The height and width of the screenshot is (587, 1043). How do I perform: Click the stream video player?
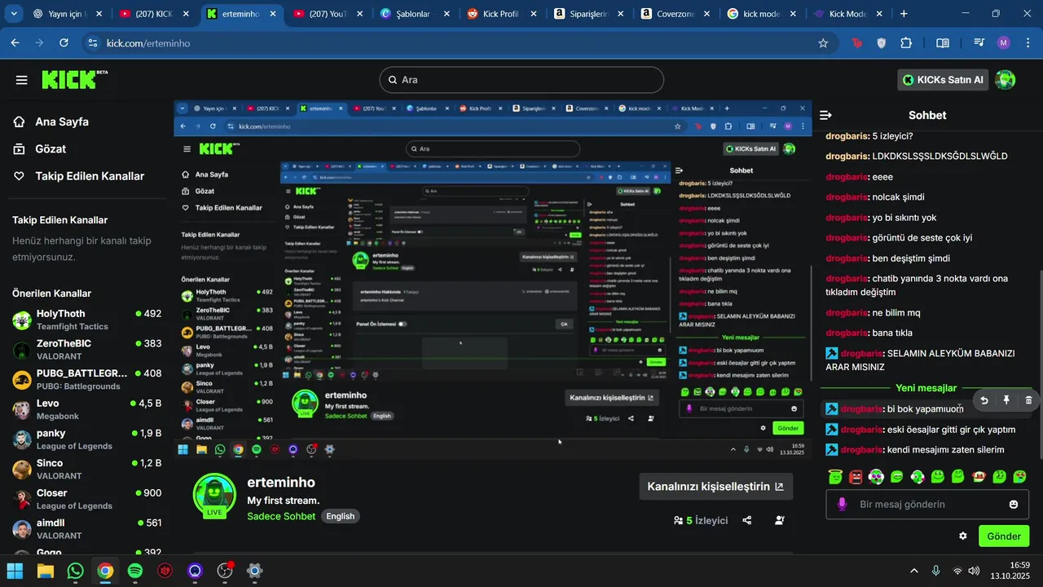pos(492,279)
